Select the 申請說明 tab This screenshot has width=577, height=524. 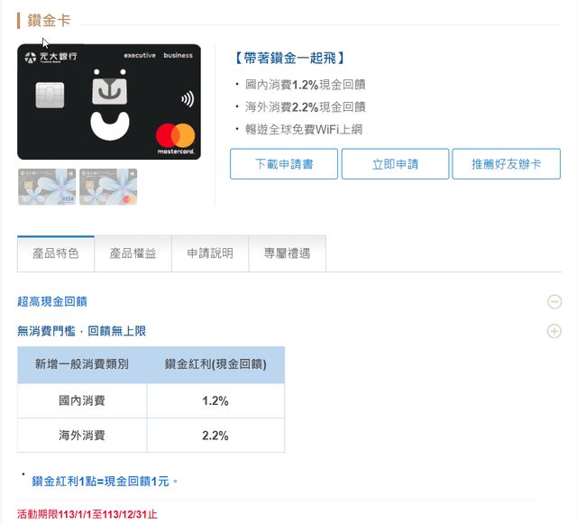(210, 253)
